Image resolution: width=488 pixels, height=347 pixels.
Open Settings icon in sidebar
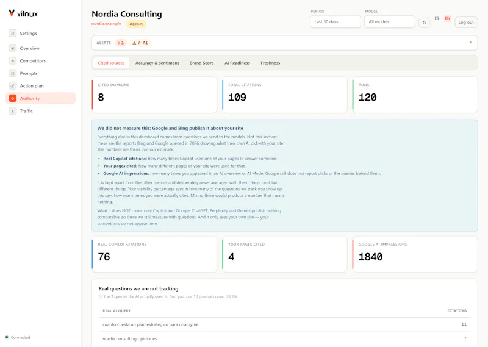[x=12, y=34]
